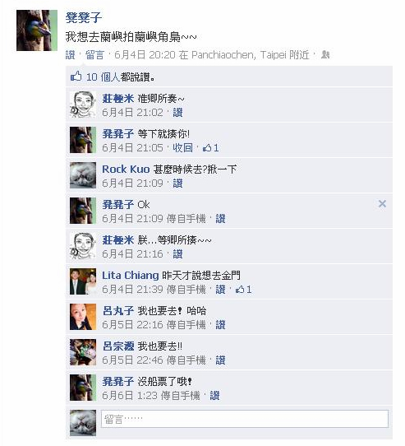The height and width of the screenshot is (446, 405).
Task: Delete the Ok comment with X
Action: click(382, 203)
